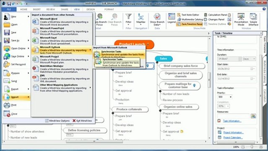This screenshot has width=268, height=151.
Task: Toggle the Text Note Editor panel
Action: tap(188, 15)
